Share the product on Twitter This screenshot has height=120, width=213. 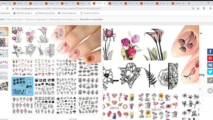tap(210, 72)
